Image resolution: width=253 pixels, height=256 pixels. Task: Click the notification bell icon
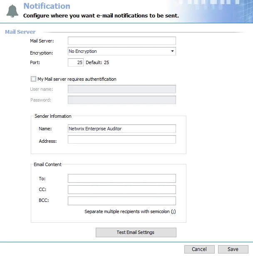pyautogui.click(x=12, y=11)
